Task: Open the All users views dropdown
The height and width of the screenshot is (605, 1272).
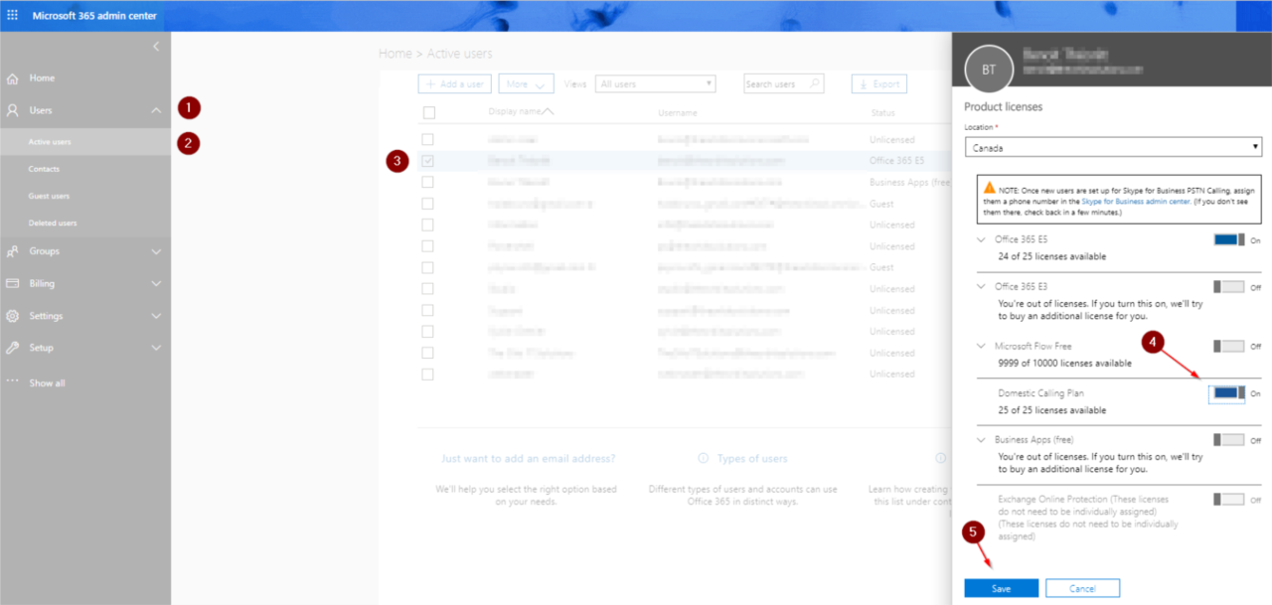Action: coord(655,83)
